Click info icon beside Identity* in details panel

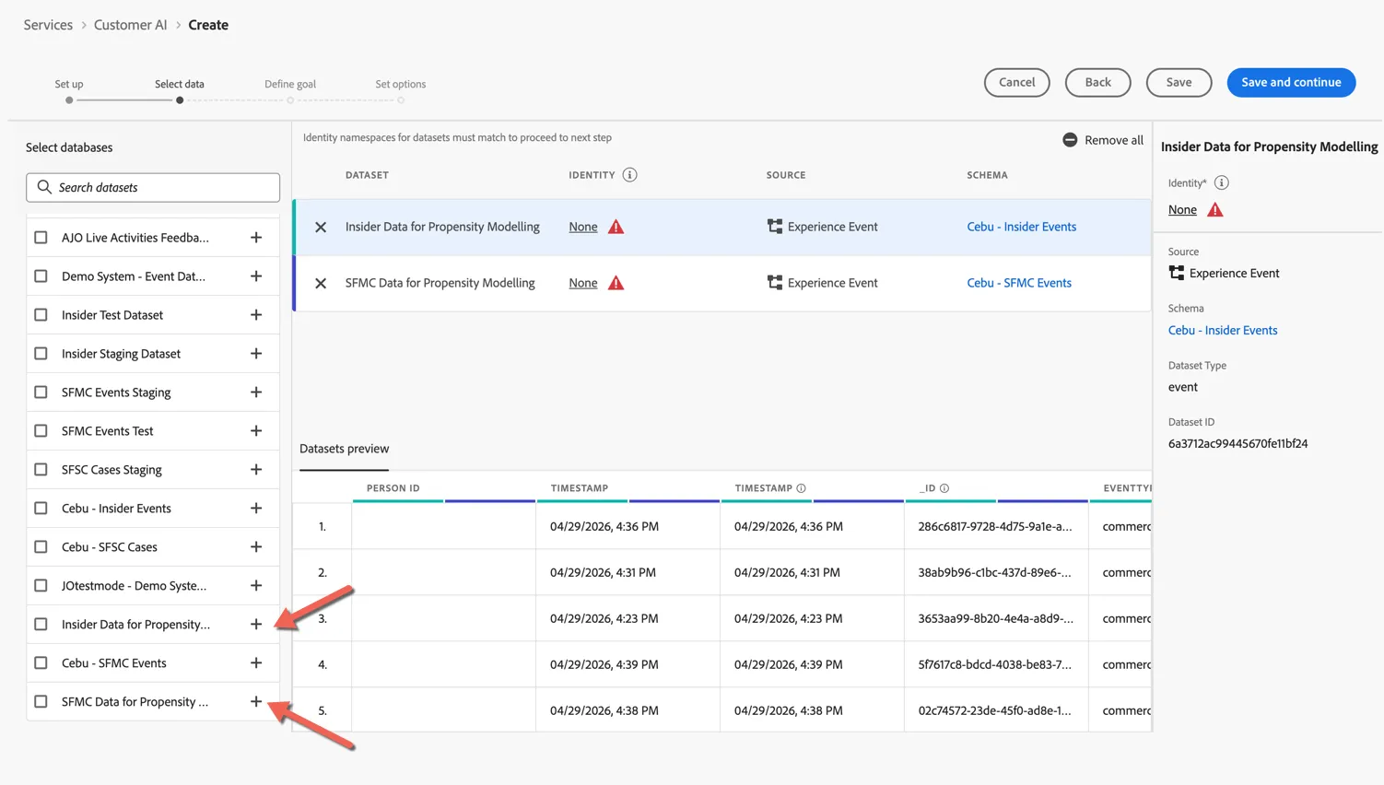[x=1222, y=182]
